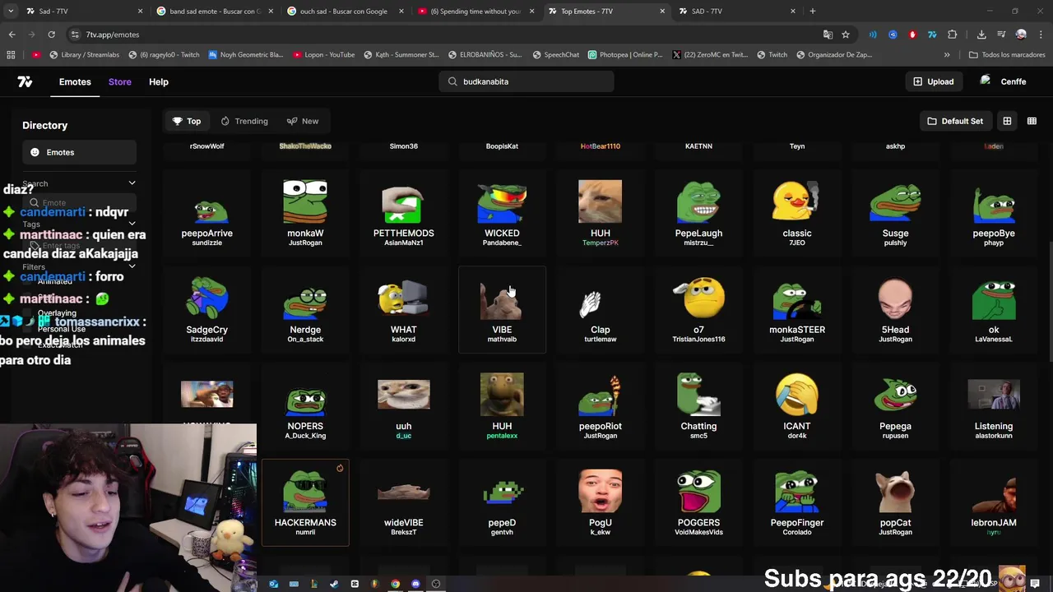Open the uuh emote
This screenshot has width=1053, height=592.
coord(403,407)
